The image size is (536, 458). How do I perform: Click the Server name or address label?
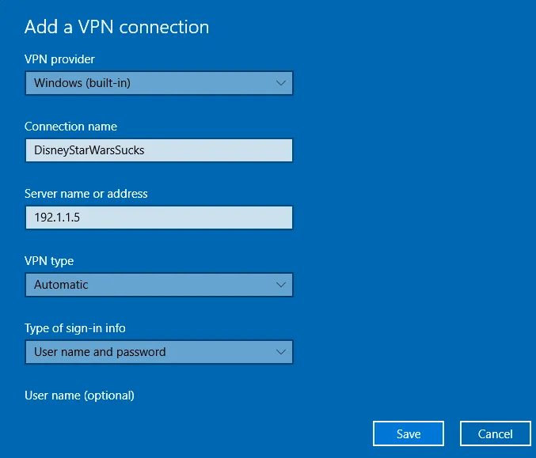tap(86, 194)
